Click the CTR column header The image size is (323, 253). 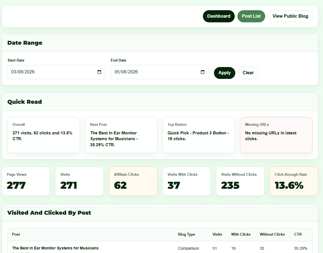[x=298, y=234]
